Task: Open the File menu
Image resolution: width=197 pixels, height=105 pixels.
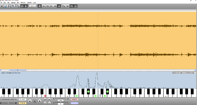Action: (1, 3)
